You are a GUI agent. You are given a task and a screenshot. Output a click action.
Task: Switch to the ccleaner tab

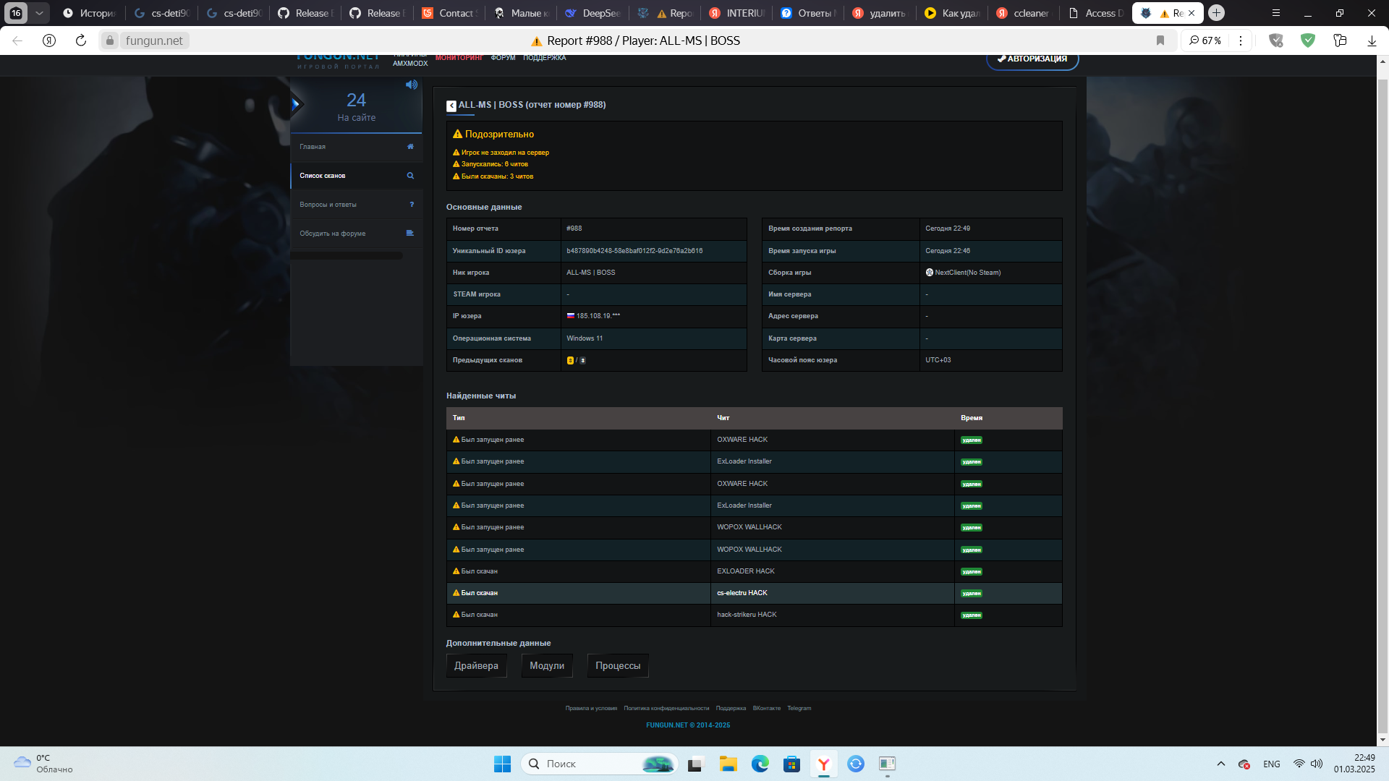(1023, 13)
